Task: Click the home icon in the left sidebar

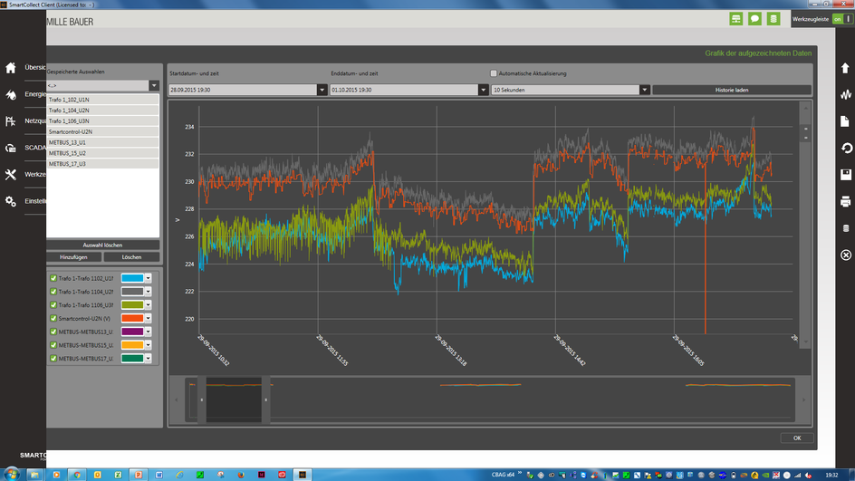Action: pyautogui.click(x=10, y=68)
